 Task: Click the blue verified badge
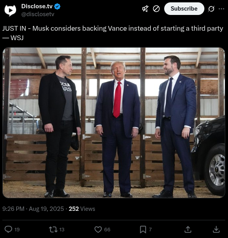pos(57,7)
